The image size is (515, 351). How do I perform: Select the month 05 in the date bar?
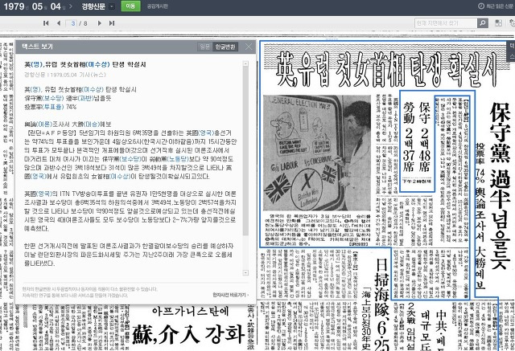point(38,6)
